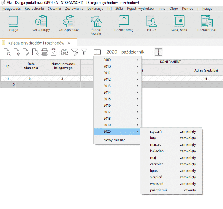Open PIT - 36(L) menu

coord(115,9)
